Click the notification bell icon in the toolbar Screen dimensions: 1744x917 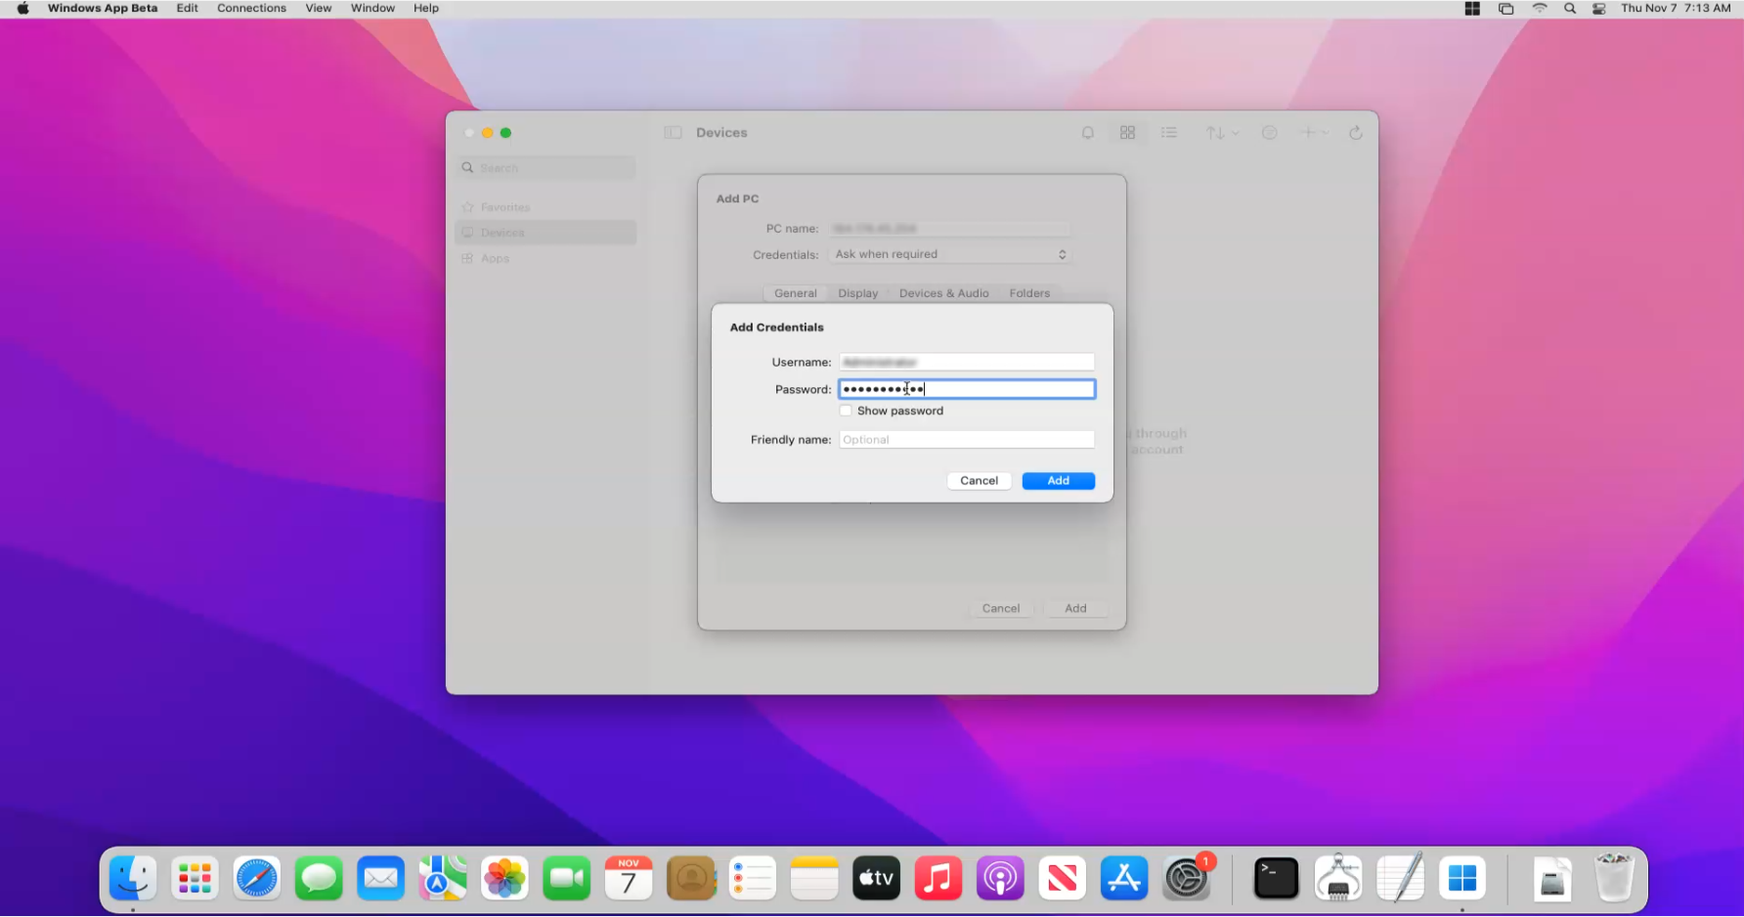[x=1087, y=133]
